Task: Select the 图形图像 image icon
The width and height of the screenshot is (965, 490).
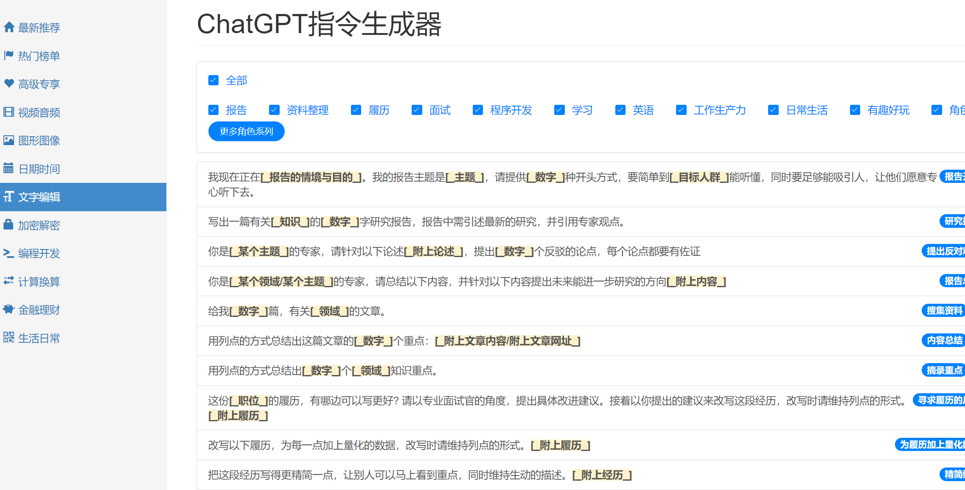Action: pos(9,140)
